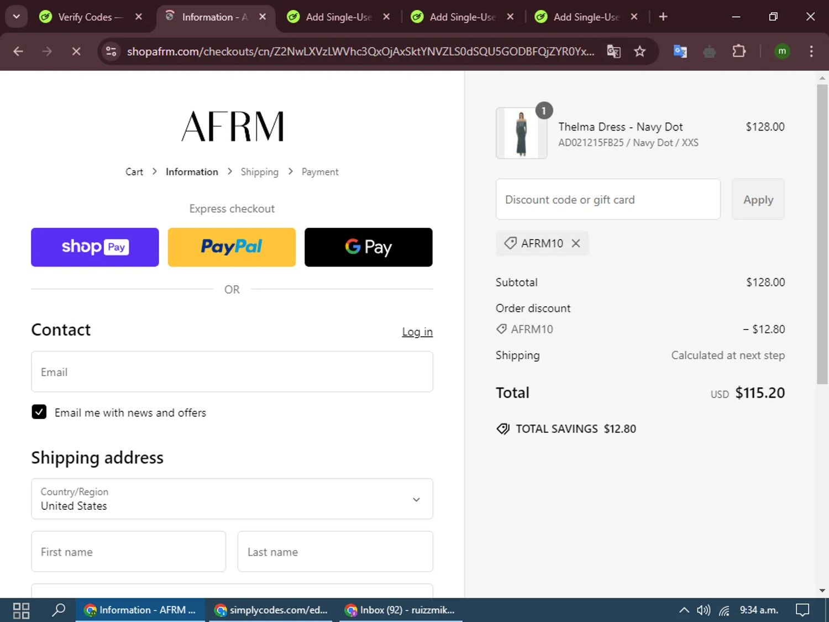
Task: Open the tab search dropdown arrow
Action: click(x=17, y=17)
